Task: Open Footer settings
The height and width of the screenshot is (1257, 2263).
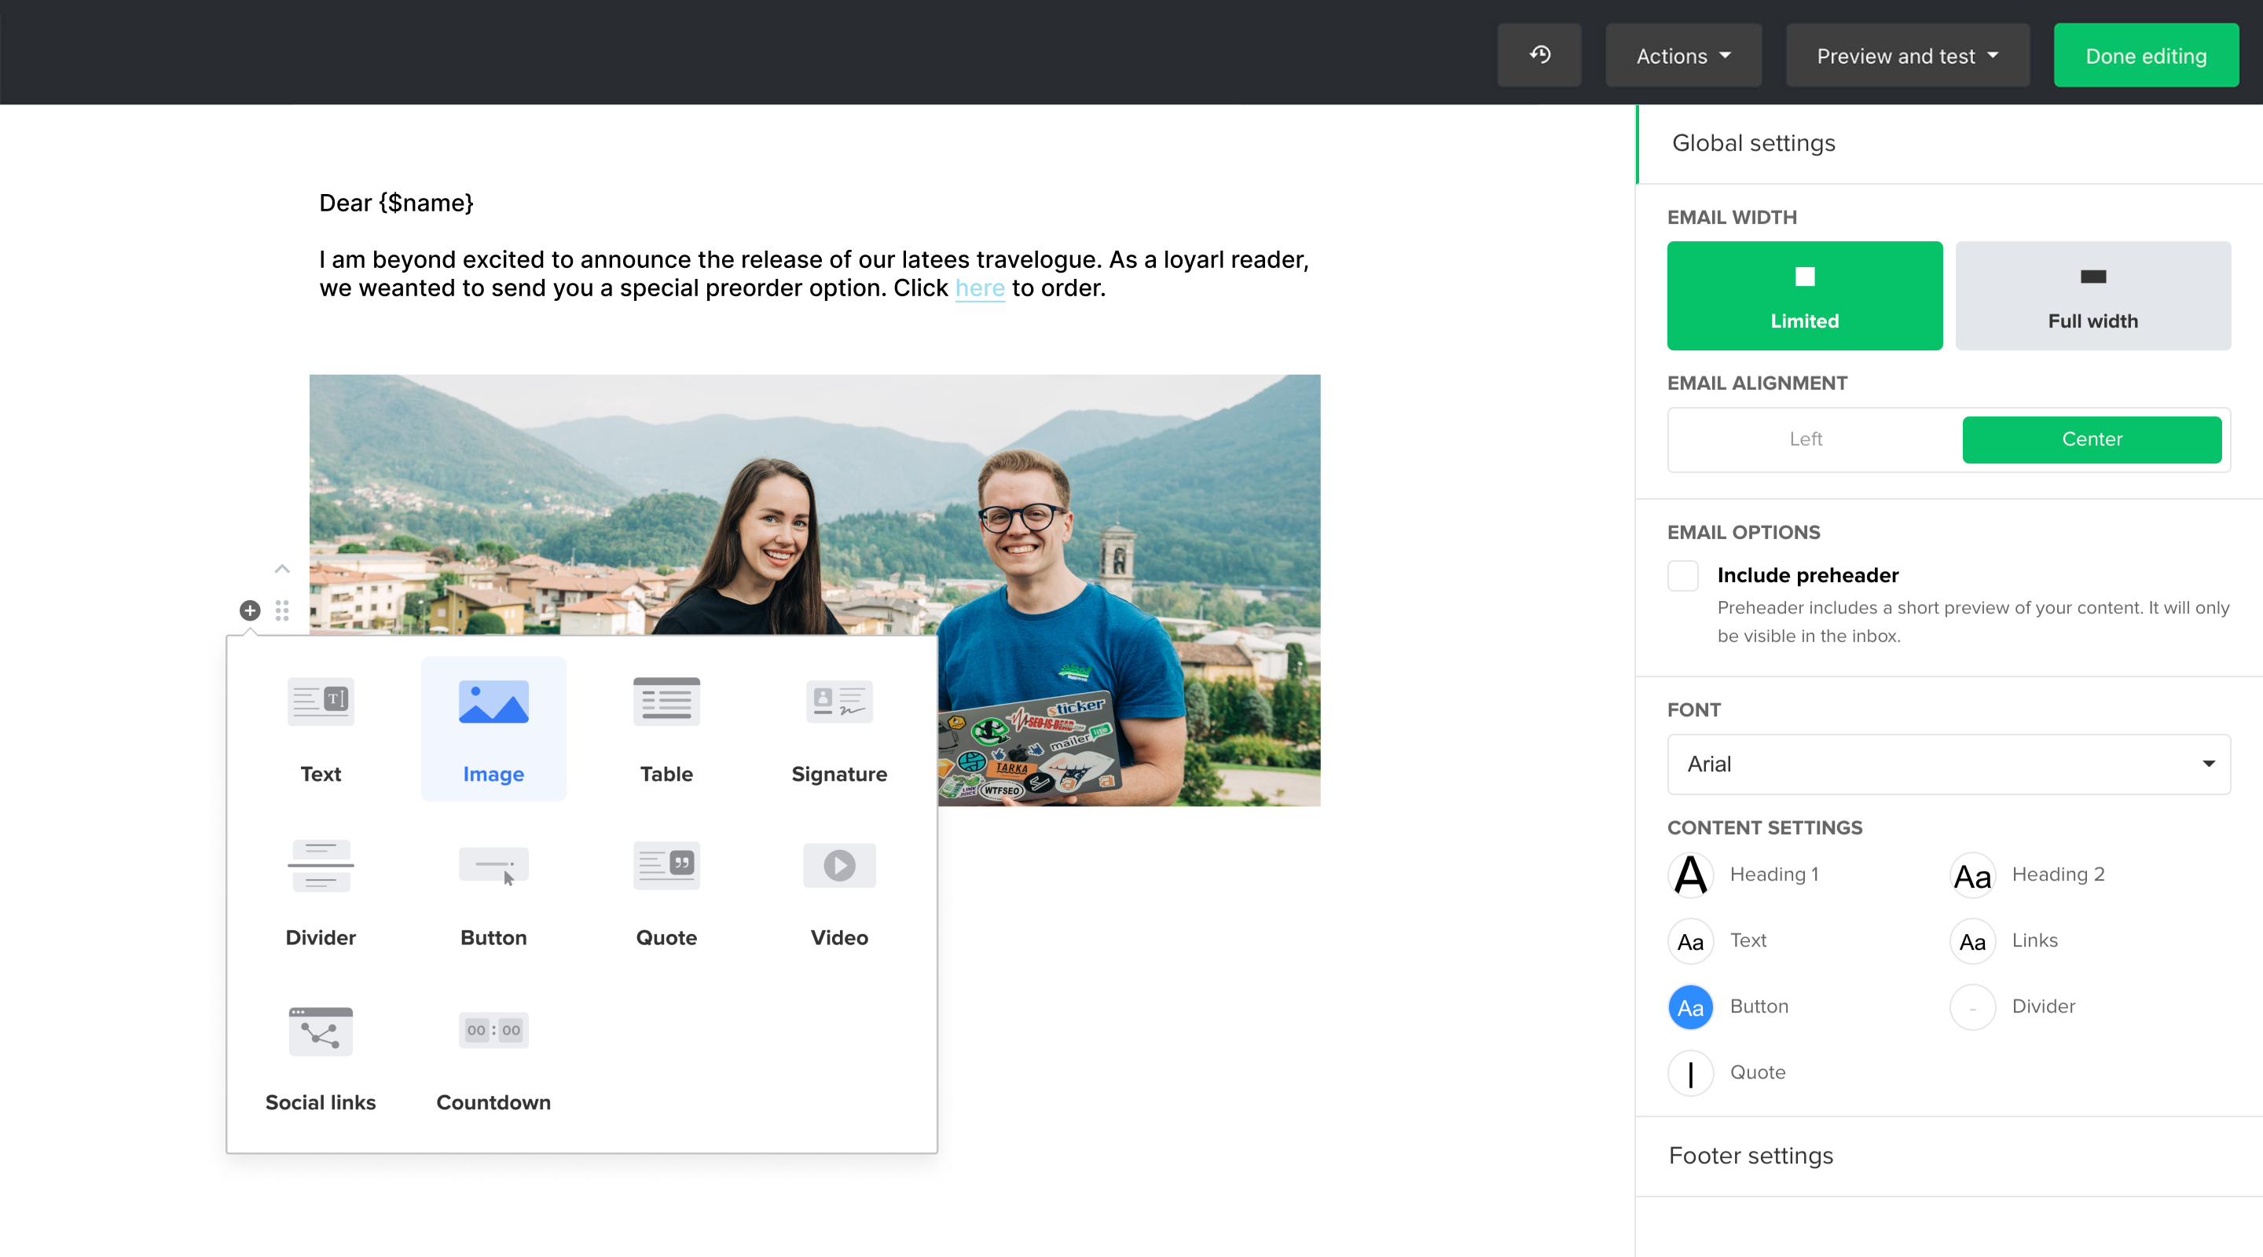Action: coord(1751,1155)
